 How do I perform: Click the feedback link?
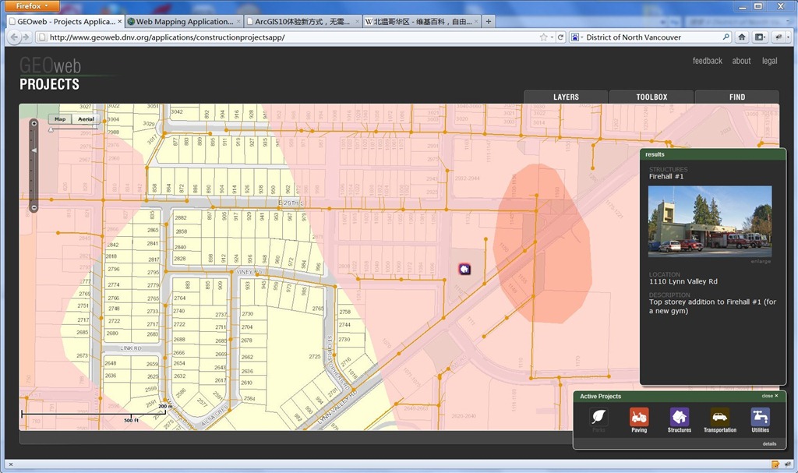(x=707, y=61)
